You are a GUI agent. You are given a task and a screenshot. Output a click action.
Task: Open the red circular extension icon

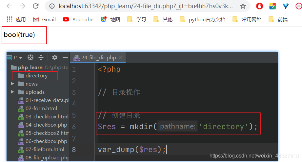pyautogui.click(x=299, y=6)
